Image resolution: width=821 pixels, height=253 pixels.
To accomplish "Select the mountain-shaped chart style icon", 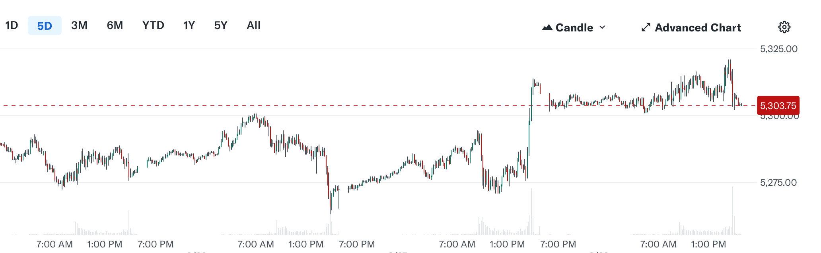I will click(x=547, y=27).
